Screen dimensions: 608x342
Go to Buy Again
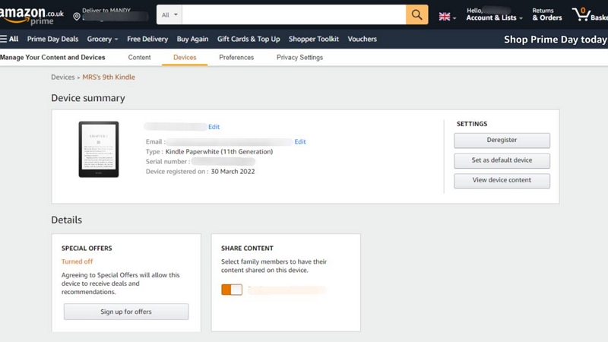click(192, 39)
